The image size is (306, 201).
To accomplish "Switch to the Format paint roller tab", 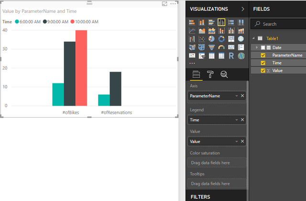I will click(210, 74).
